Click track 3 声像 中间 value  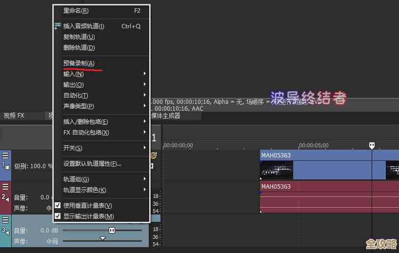[52, 241]
